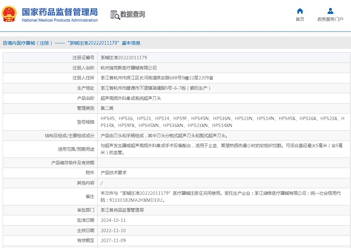
Task: Select registration number 浙械注准20222011179 cell
Action: 124,58
